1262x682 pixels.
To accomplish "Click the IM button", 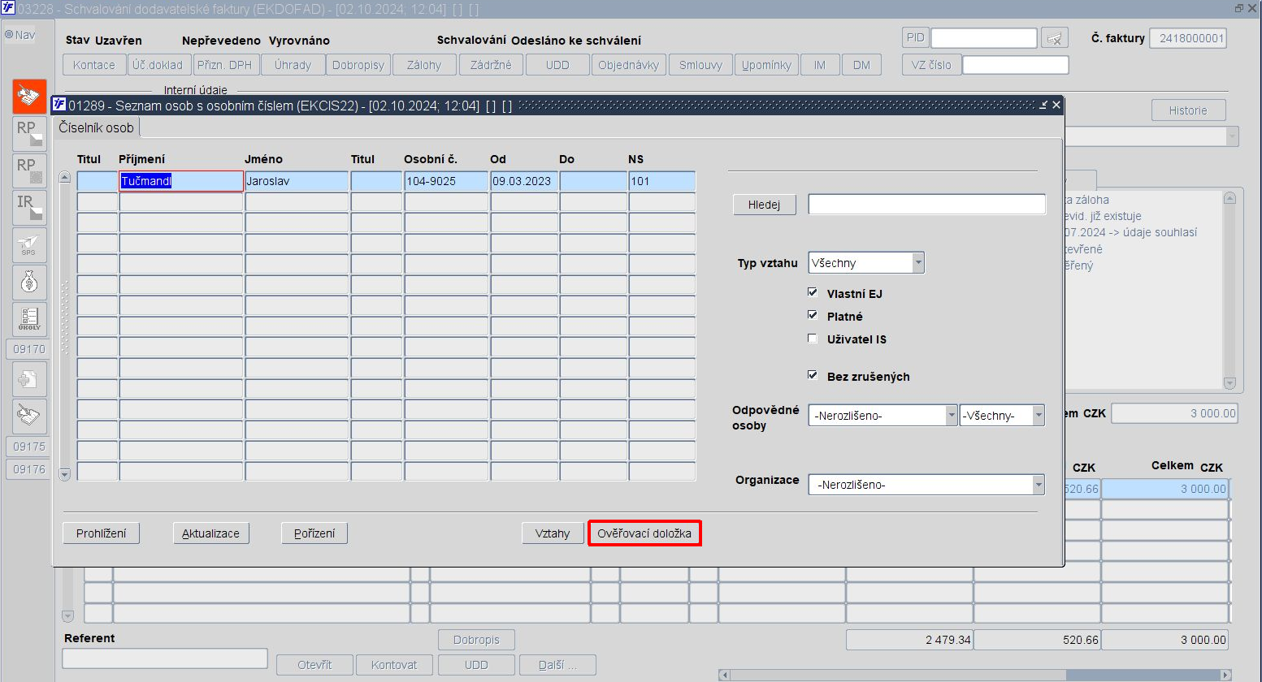I will (x=819, y=65).
